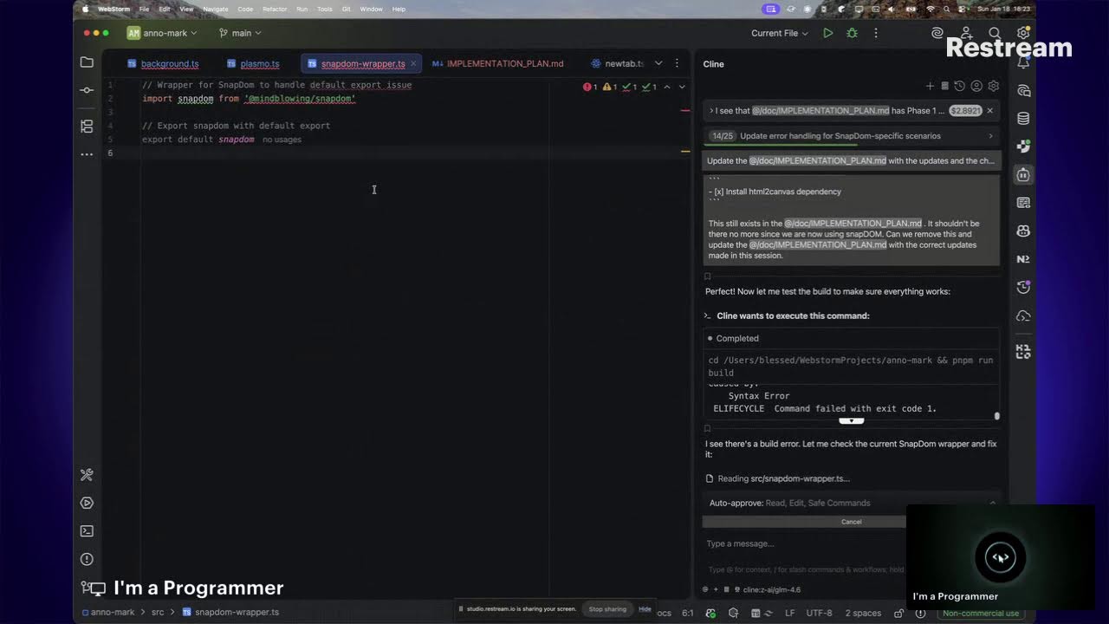Open the Refactor menu

(x=275, y=9)
